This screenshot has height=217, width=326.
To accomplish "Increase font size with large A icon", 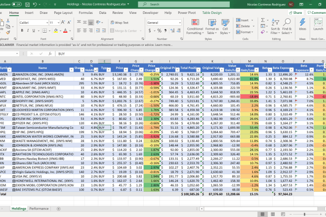I will coord(63,22).
